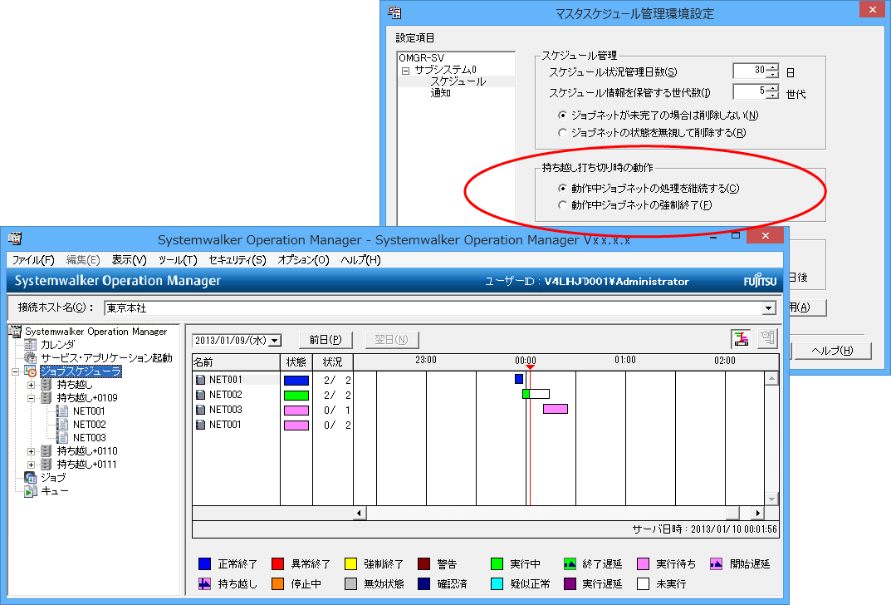Open the ファイル(F) menu
The width and height of the screenshot is (891, 605).
coord(33,260)
